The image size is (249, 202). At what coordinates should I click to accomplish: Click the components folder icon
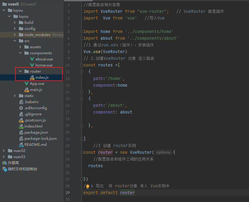[27, 53]
